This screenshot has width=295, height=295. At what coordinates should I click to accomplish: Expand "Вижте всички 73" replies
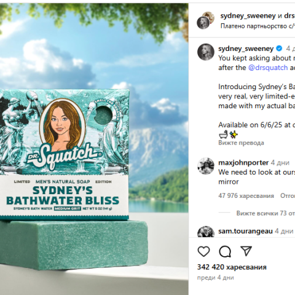click(265, 213)
